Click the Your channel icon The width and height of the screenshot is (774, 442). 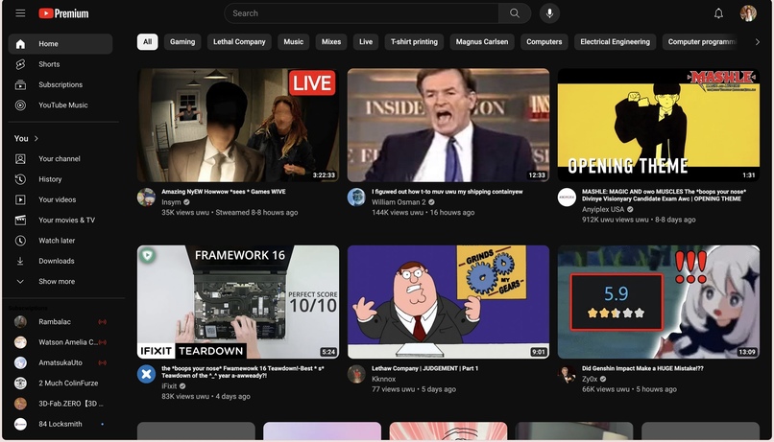(20, 158)
